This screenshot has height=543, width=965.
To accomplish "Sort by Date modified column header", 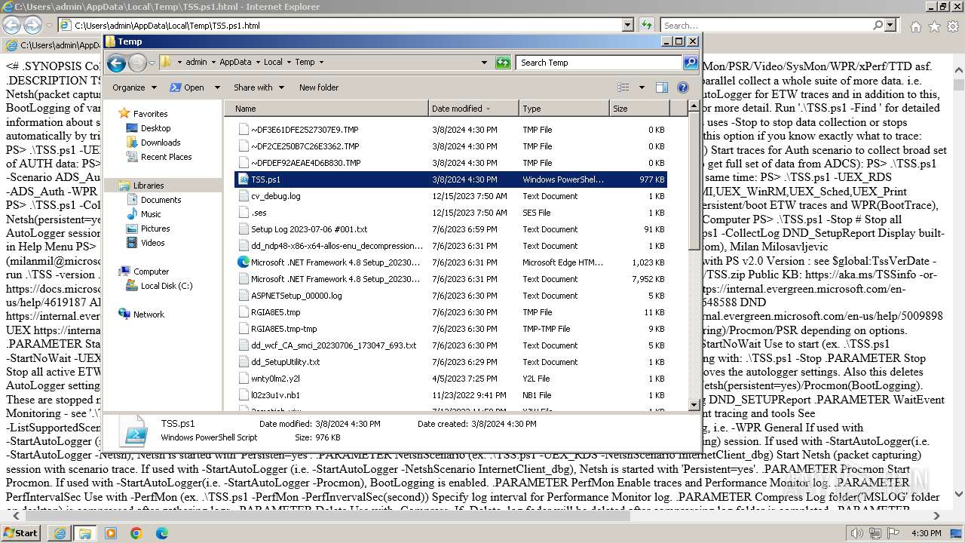I will tap(473, 109).
